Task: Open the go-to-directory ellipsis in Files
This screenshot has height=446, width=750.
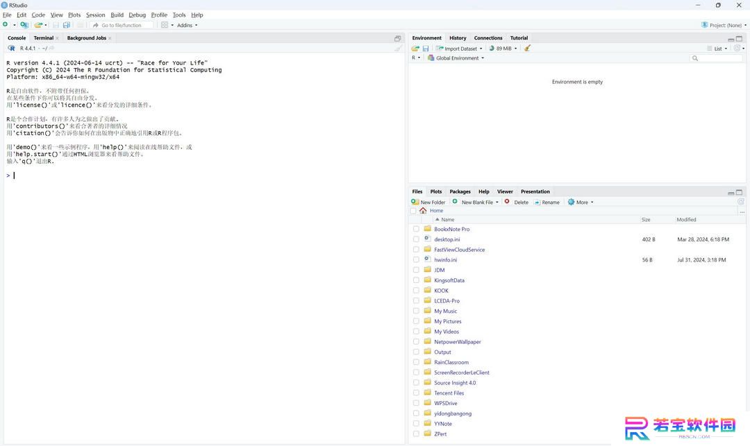Action: click(742, 212)
